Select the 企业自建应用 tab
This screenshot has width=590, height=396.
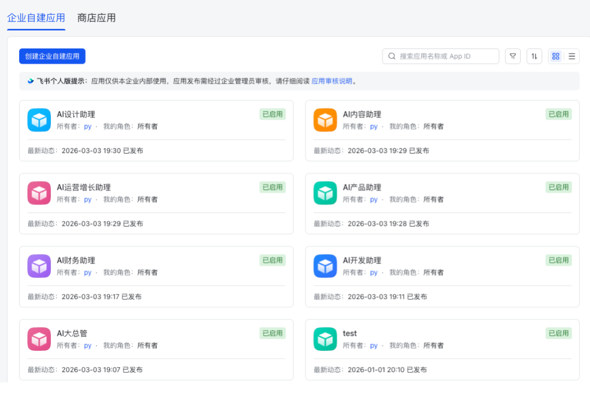pyautogui.click(x=36, y=18)
